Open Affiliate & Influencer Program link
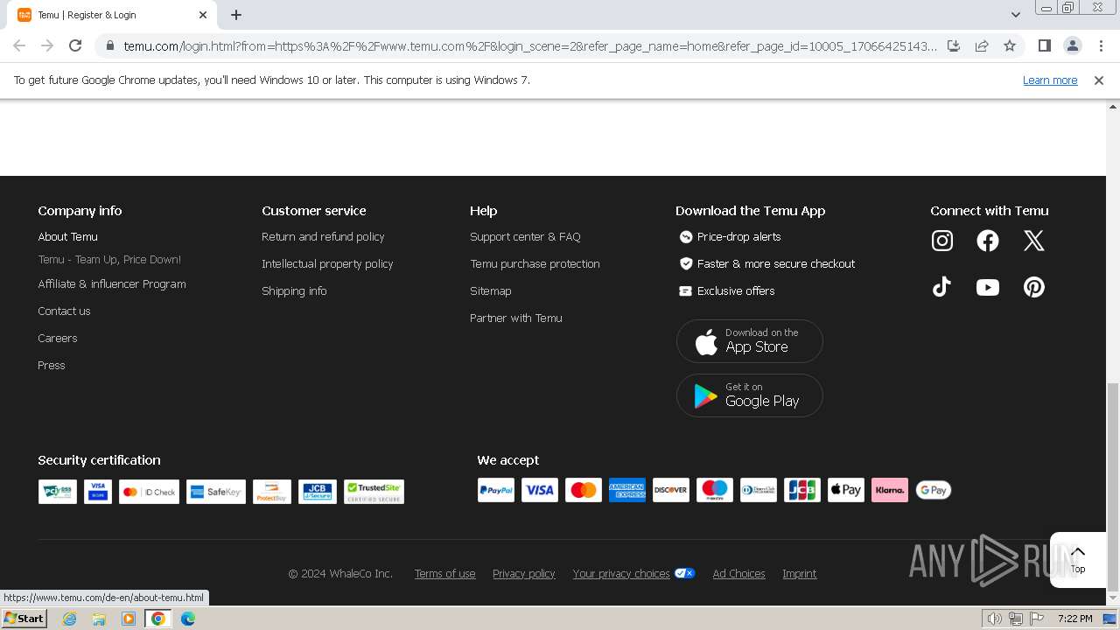The image size is (1120, 630). tap(112, 284)
